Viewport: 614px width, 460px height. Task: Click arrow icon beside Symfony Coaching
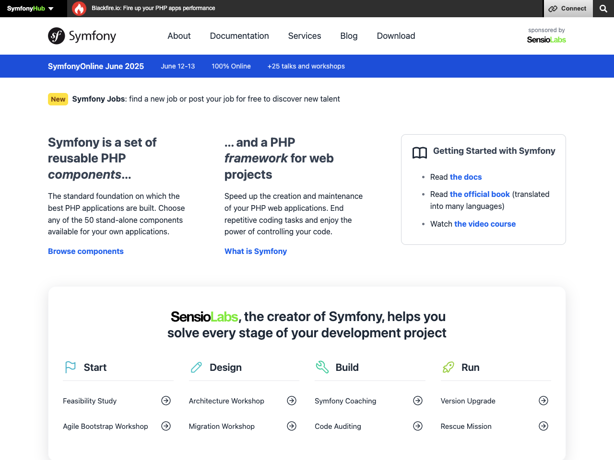tap(418, 401)
